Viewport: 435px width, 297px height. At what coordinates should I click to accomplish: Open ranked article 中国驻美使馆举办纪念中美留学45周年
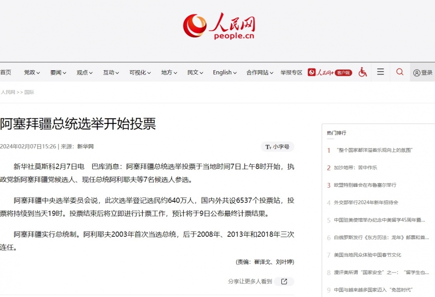(x=379, y=220)
